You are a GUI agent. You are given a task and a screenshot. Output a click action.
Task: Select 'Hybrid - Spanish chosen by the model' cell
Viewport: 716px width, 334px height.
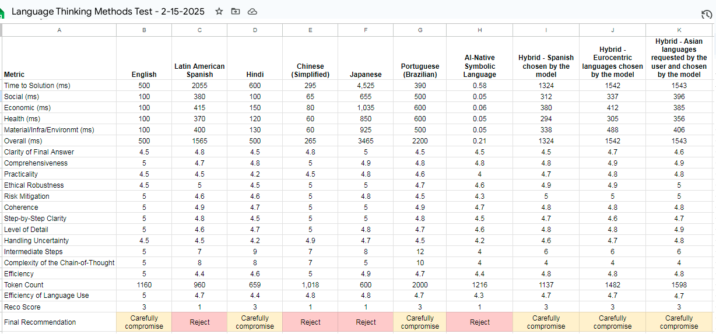tap(546, 58)
